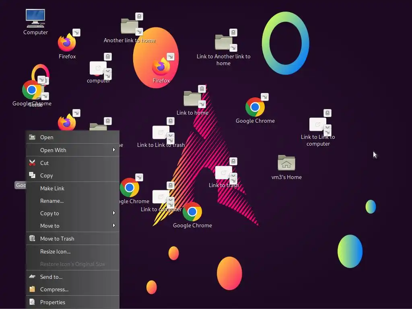Click the scissors Cut icon in menu

click(x=32, y=163)
